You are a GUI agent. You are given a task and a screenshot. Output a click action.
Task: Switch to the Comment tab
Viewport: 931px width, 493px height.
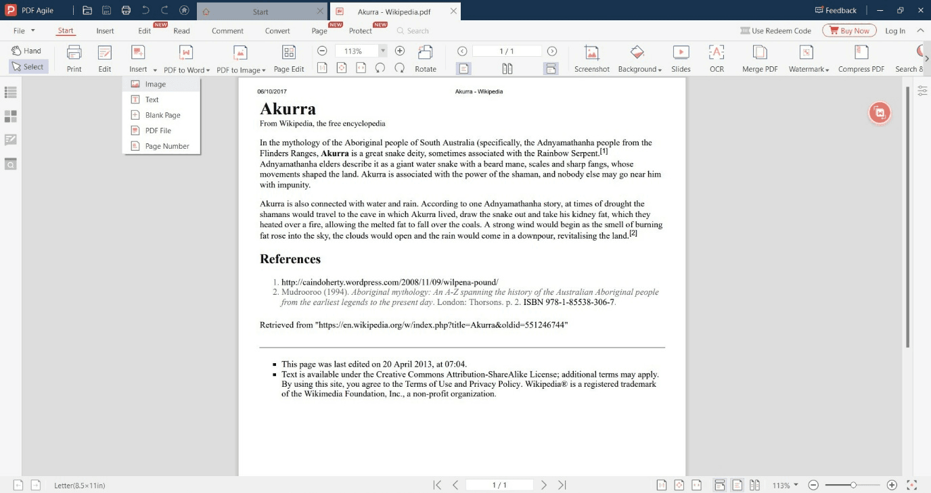(x=227, y=30)
